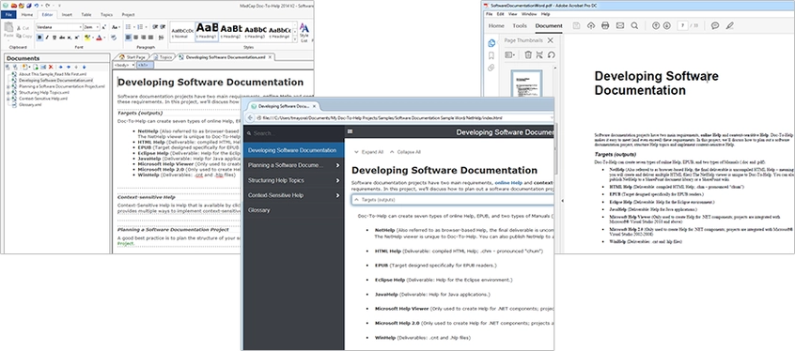Delete page using trash icon in thumbnails panel
Viewport: 795px width, 351px height.
528,54
